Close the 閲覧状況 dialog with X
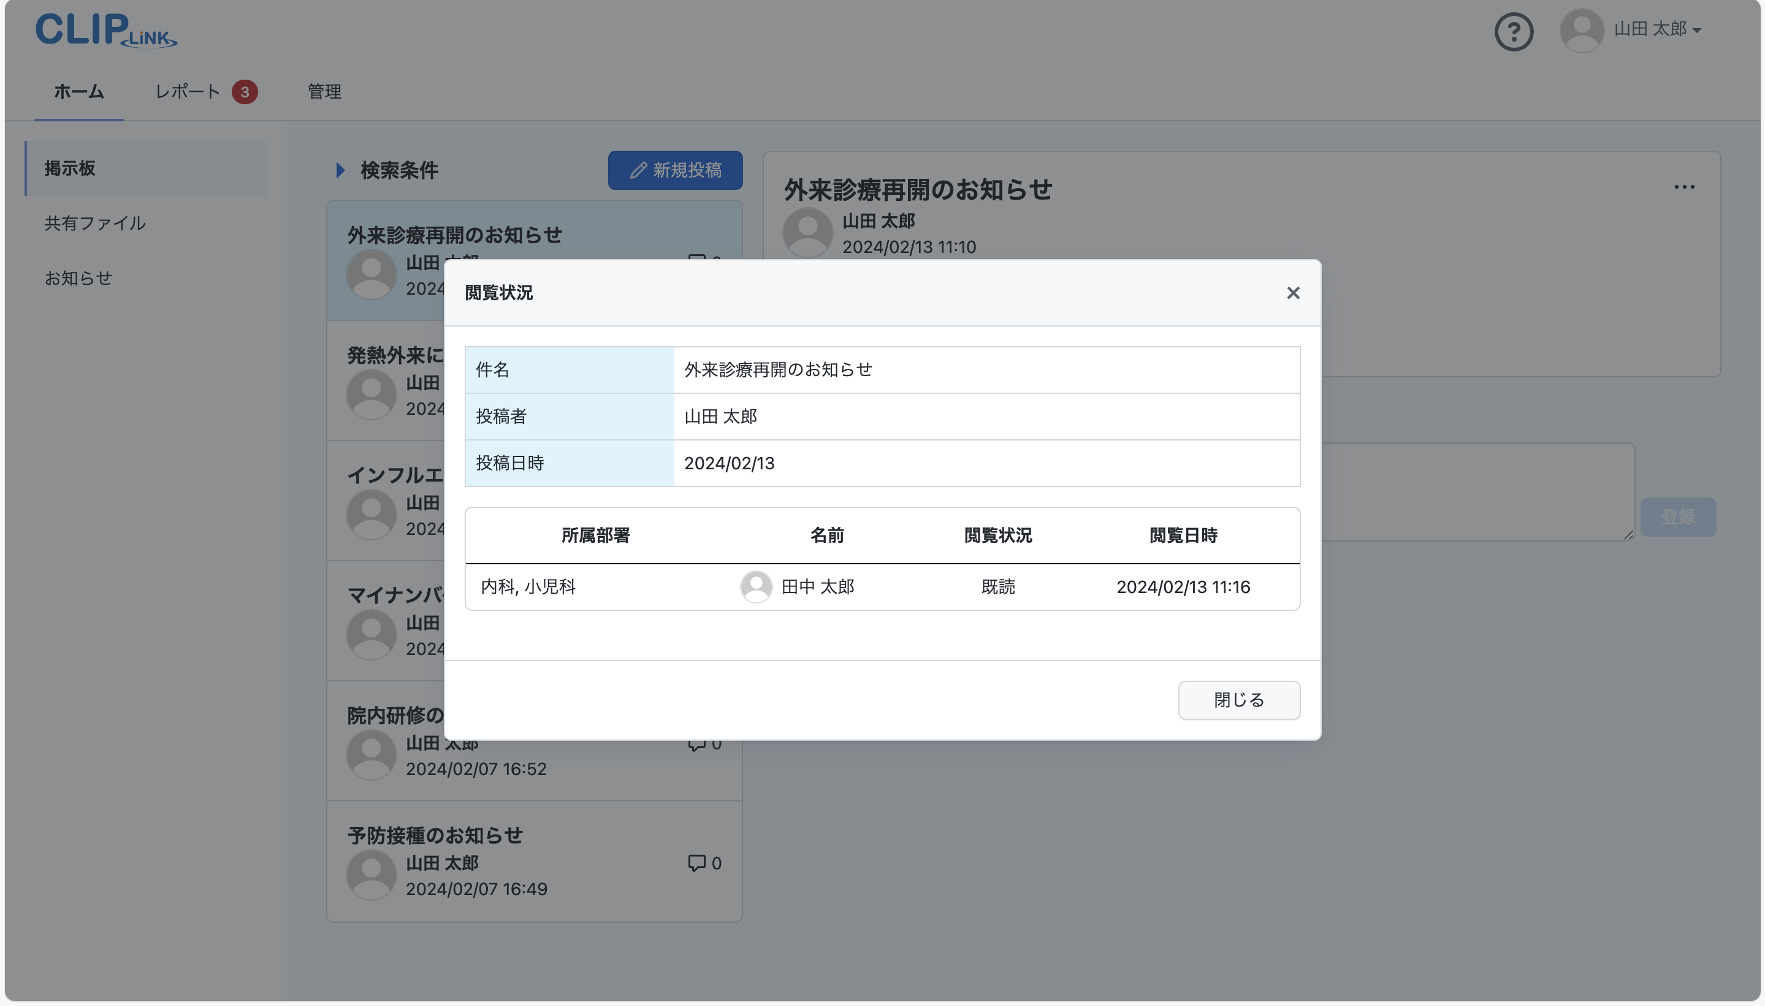This screenshot has height=1006, width=1765. point(1293,293)
